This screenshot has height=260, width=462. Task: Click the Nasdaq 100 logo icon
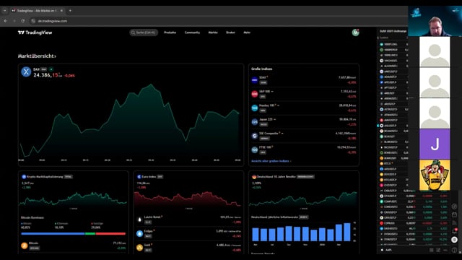point(255,108)
